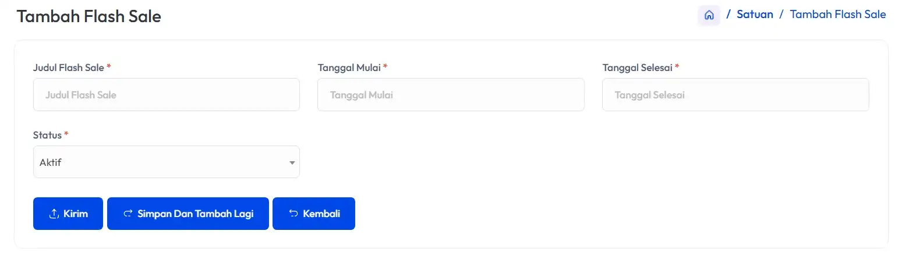The image size is (902, 259).
Task: Click the Tanggal Mulai date field
Action: point(451,94)
